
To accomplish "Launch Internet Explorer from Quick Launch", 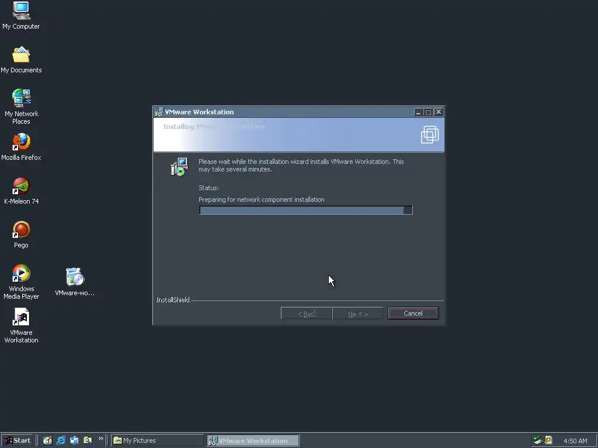I will 61,440.
